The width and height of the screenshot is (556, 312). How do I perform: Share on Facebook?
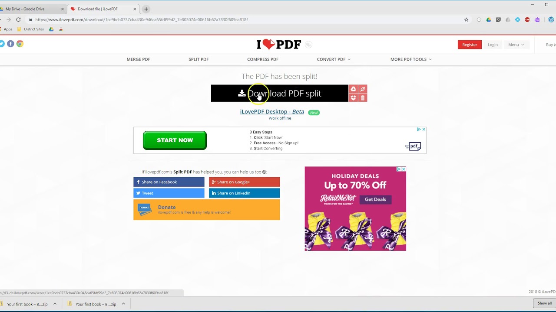[x=169, y=182]
